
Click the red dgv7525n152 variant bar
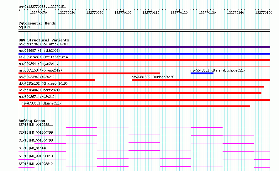[141, 87]
